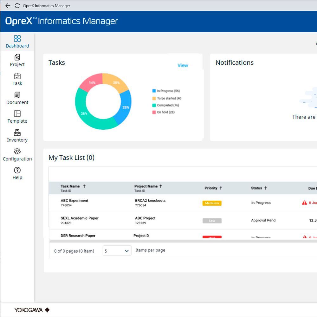Open Configuration gear icon
Screen dimensions: 317x317
pyautogui.click(x=17, y=151)
